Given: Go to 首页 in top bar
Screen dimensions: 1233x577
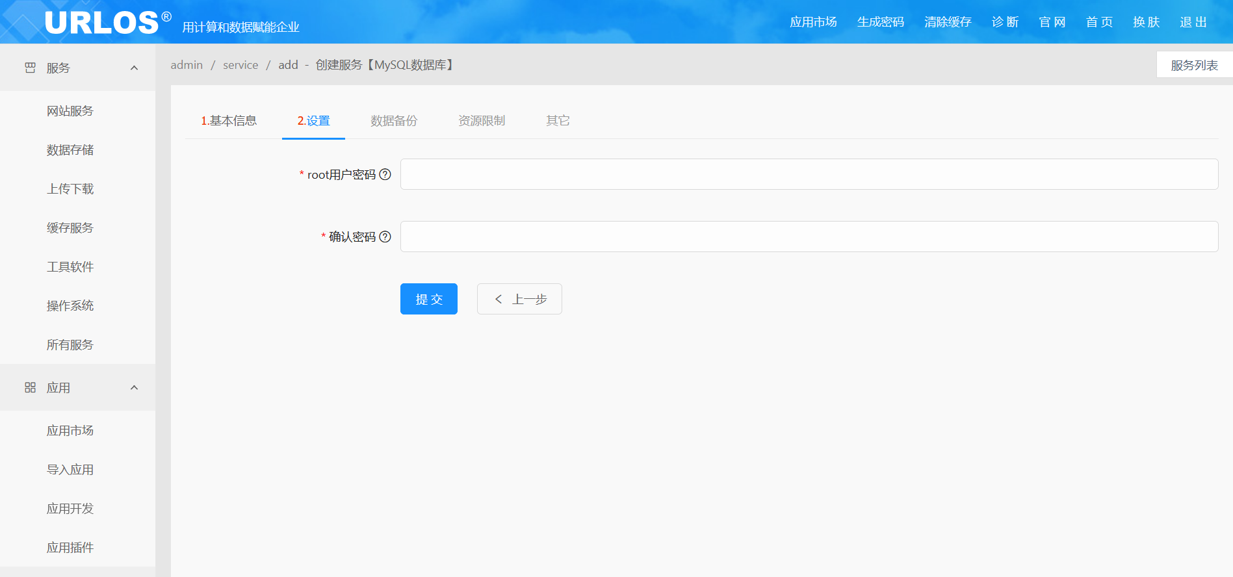Looking at the screenshot, I should tap(1099, 22).
